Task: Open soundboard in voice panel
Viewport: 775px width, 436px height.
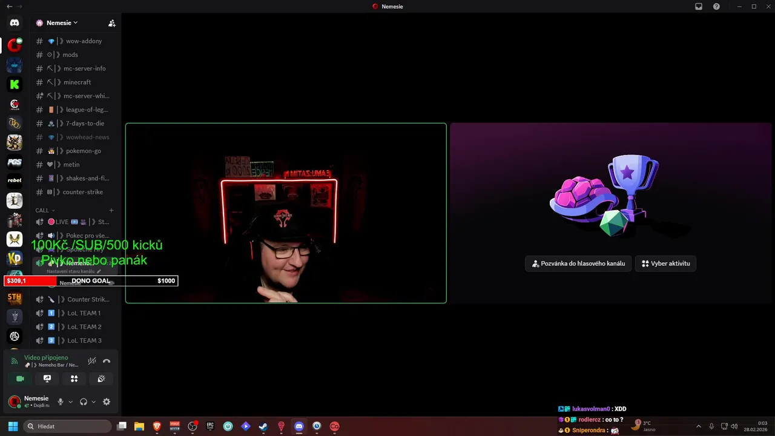Action: click(x=101, y=378)
